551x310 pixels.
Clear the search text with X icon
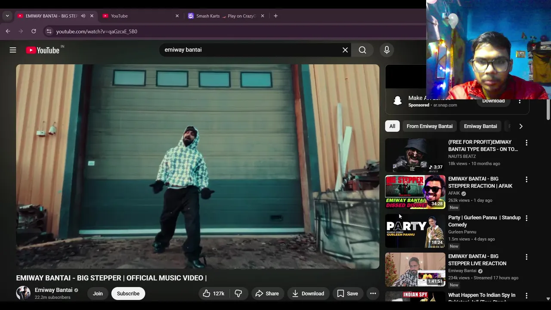tap(345, 50)
